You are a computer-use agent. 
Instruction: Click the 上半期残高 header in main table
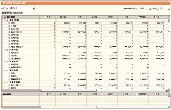tap(141, 17)
